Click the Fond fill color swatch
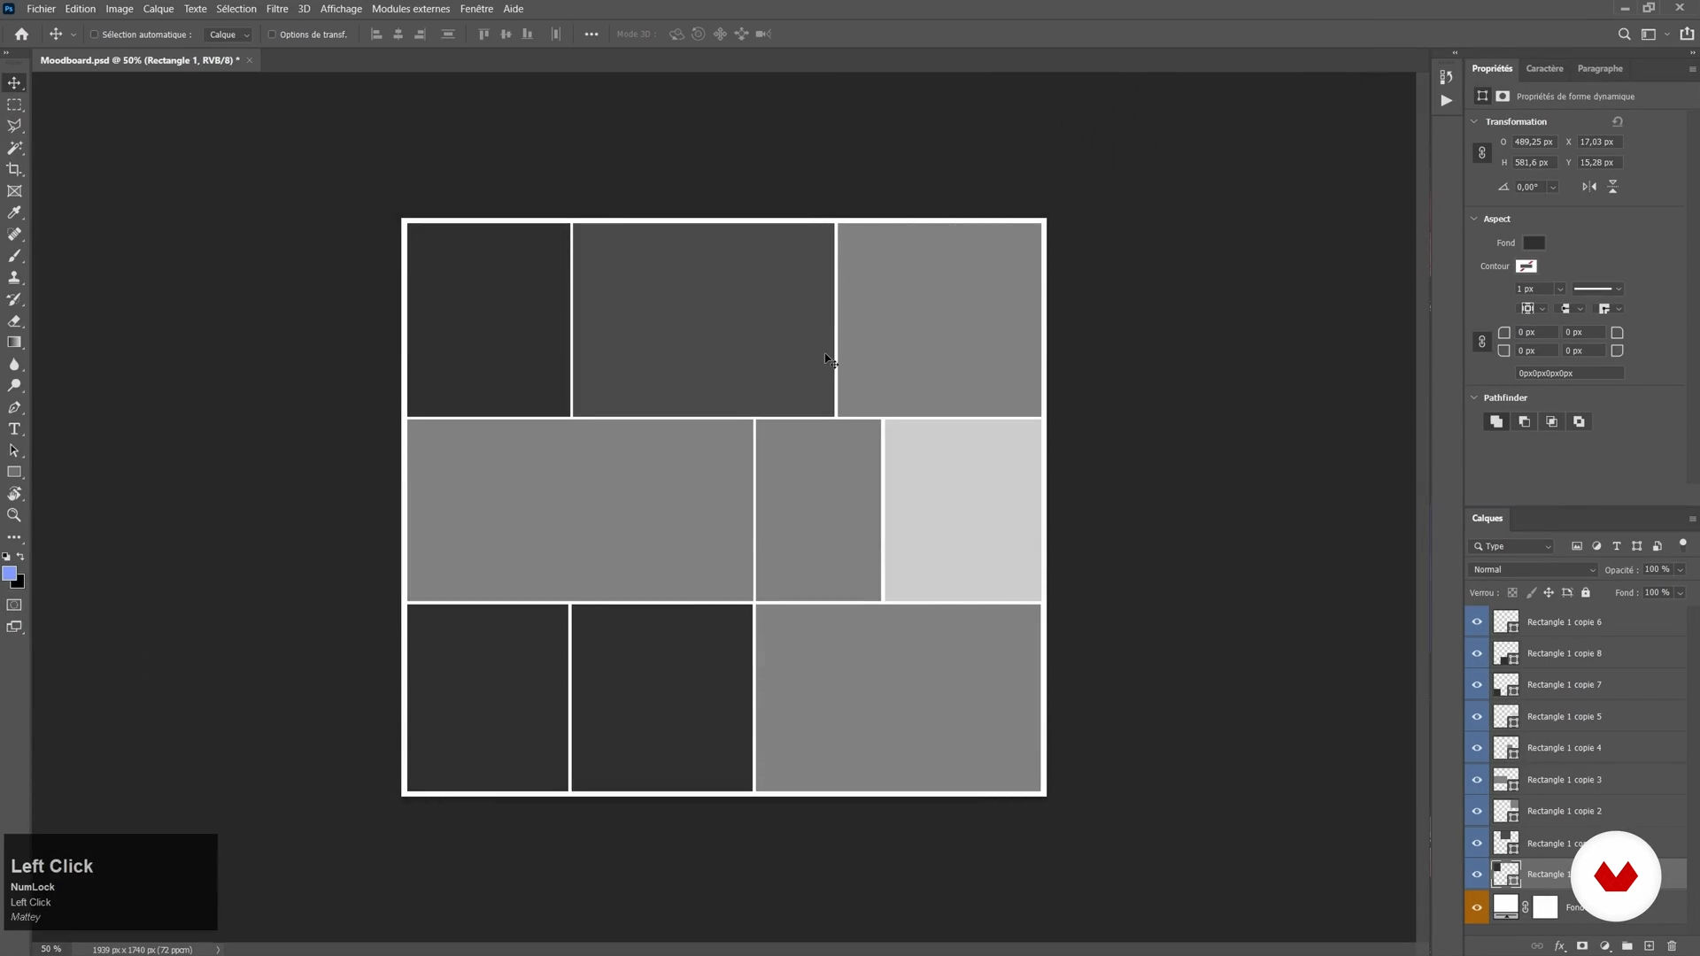 [x=1534, y=243]
